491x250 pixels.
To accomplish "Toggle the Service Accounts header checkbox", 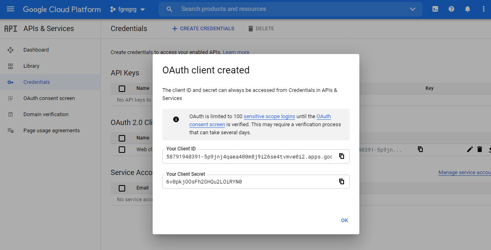I will (122, 188).
